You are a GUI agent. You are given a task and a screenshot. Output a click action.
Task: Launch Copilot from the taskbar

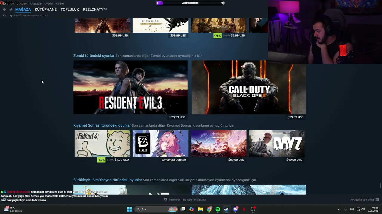click(192, 209)
